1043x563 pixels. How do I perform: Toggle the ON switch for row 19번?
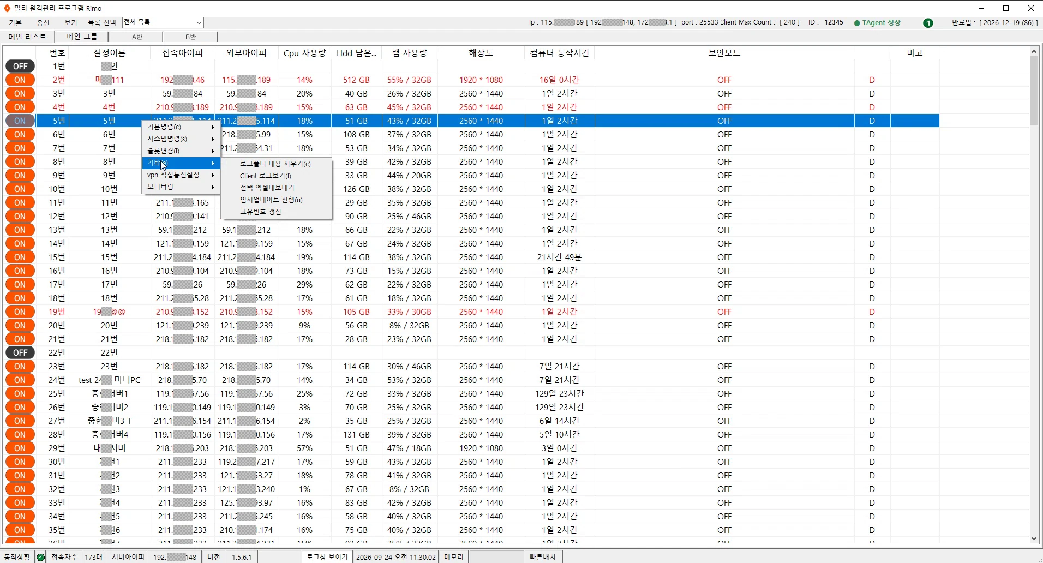tap(20, 312)
